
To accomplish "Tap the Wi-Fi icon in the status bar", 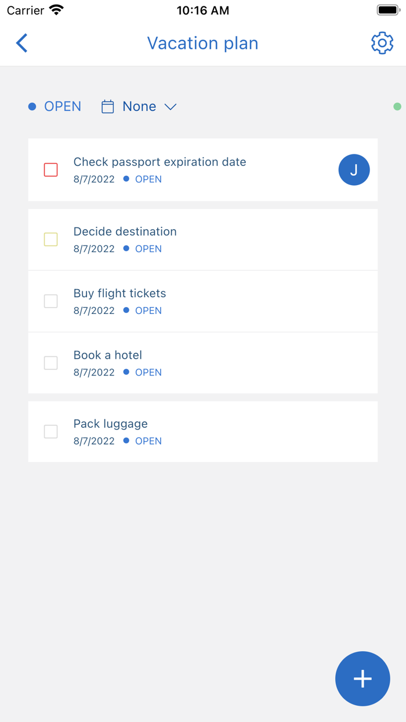I will point(56,9).
